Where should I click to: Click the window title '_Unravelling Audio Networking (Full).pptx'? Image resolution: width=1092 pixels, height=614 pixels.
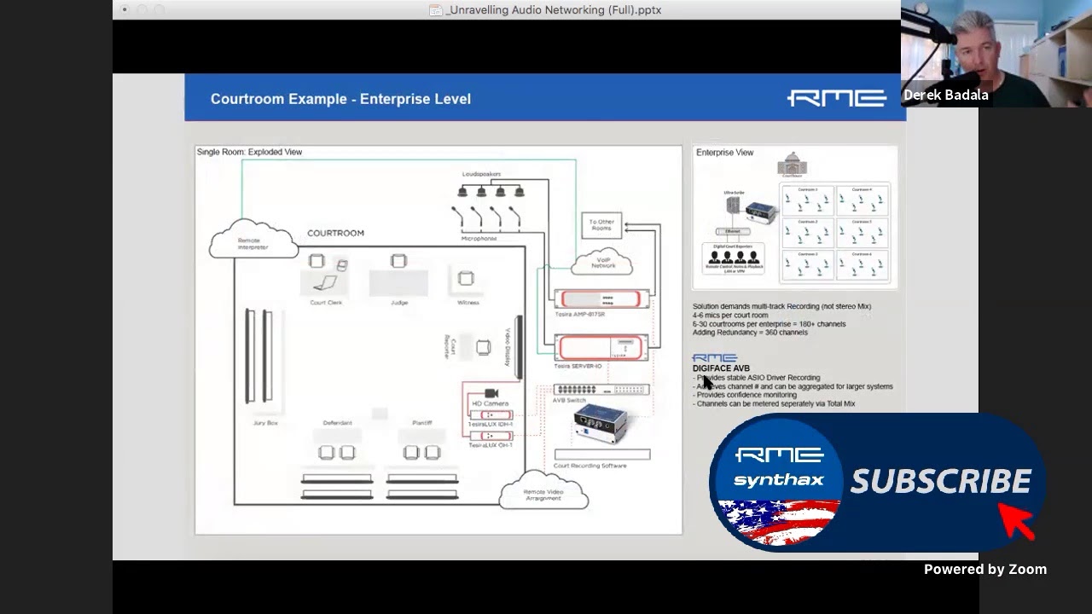coord(554,10)
